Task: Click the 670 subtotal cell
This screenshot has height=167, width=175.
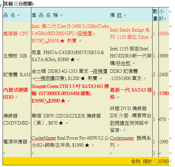Action: 163,119
